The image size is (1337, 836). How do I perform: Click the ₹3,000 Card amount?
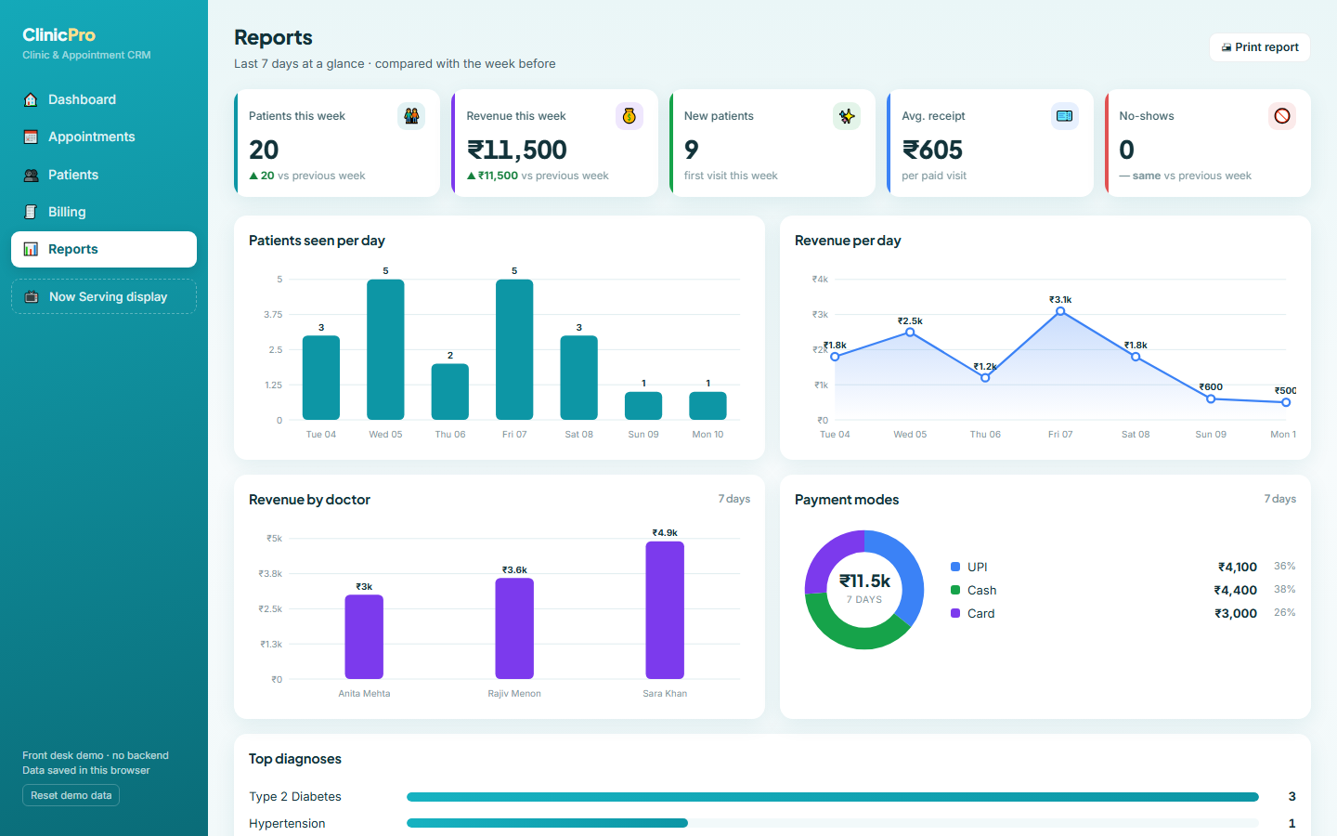(x=1236, y=613)
